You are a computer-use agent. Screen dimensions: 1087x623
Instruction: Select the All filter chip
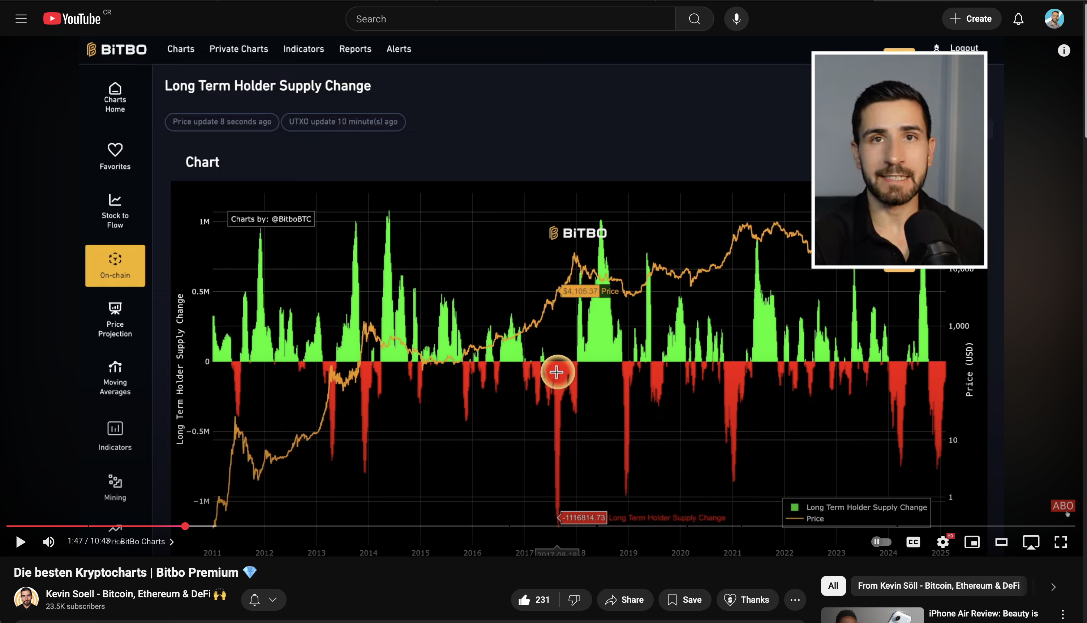pyautogui.click(x=833, y=586)
